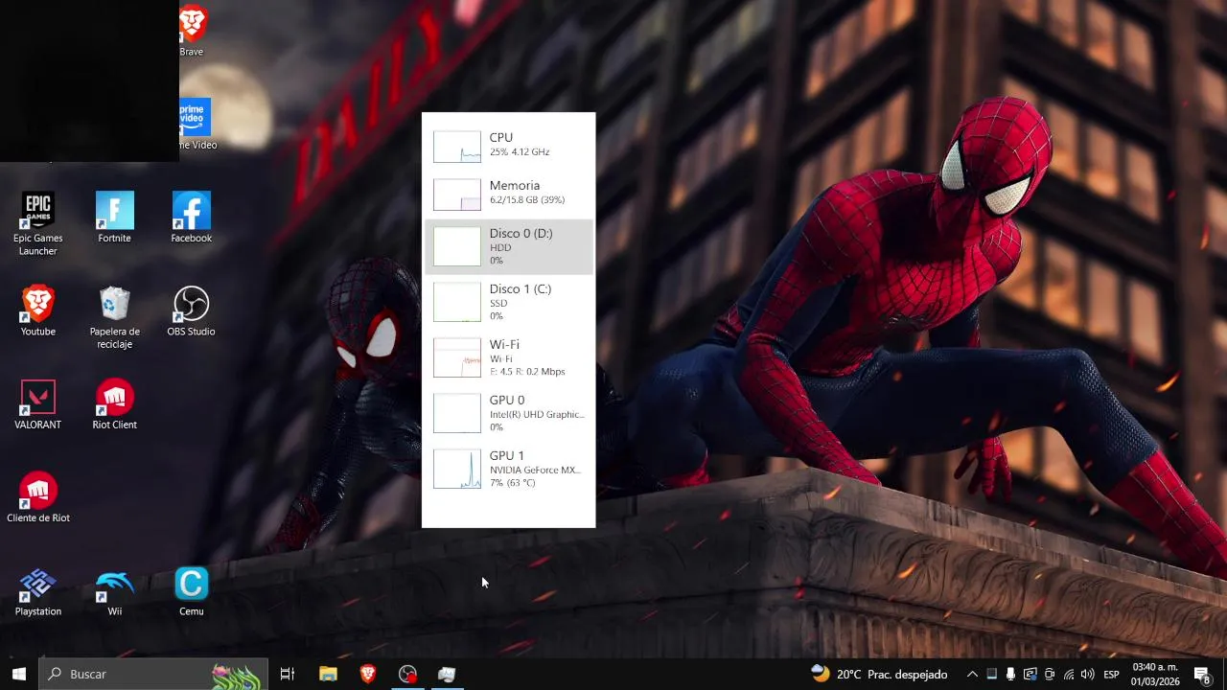1227x690 pixels.
Task: Click the '6.2/15.8 GB (39%)' memory value
Action: (527, 200)
